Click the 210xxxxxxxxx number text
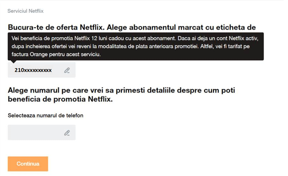288x176 pixels. (33, 70)
